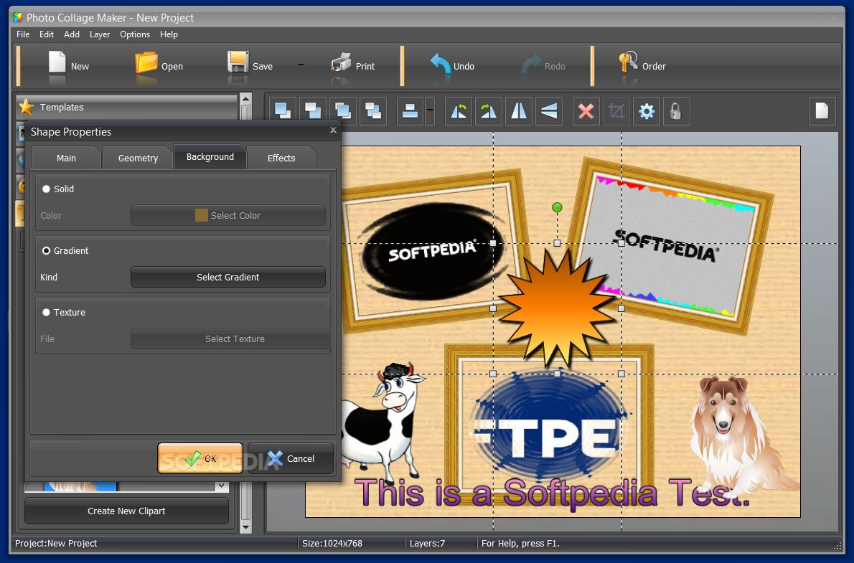The image size is (854, 563).
Task: Select the Solid background option
Action: pos(47,189)
